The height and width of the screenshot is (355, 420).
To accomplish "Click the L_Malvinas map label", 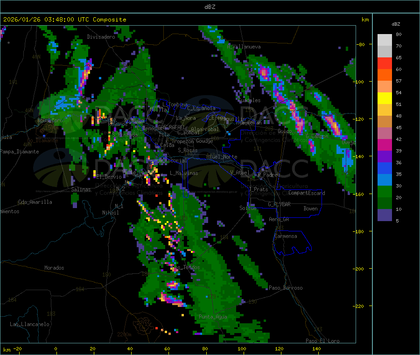I will [184, 174].
